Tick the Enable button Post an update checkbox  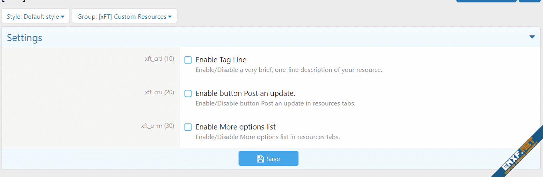click(x=188, y=94)
